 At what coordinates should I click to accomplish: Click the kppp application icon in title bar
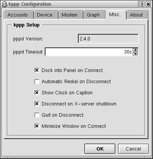5,4
